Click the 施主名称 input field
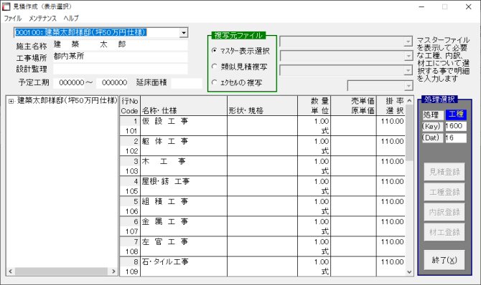The image size is (481, 285). coord(120,44)
